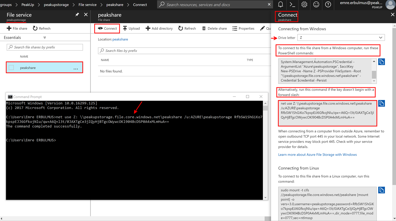Open portal settings gear icon
Image resolution: width=396 pixels, height=221 pixels.
(x=304, y=4)
